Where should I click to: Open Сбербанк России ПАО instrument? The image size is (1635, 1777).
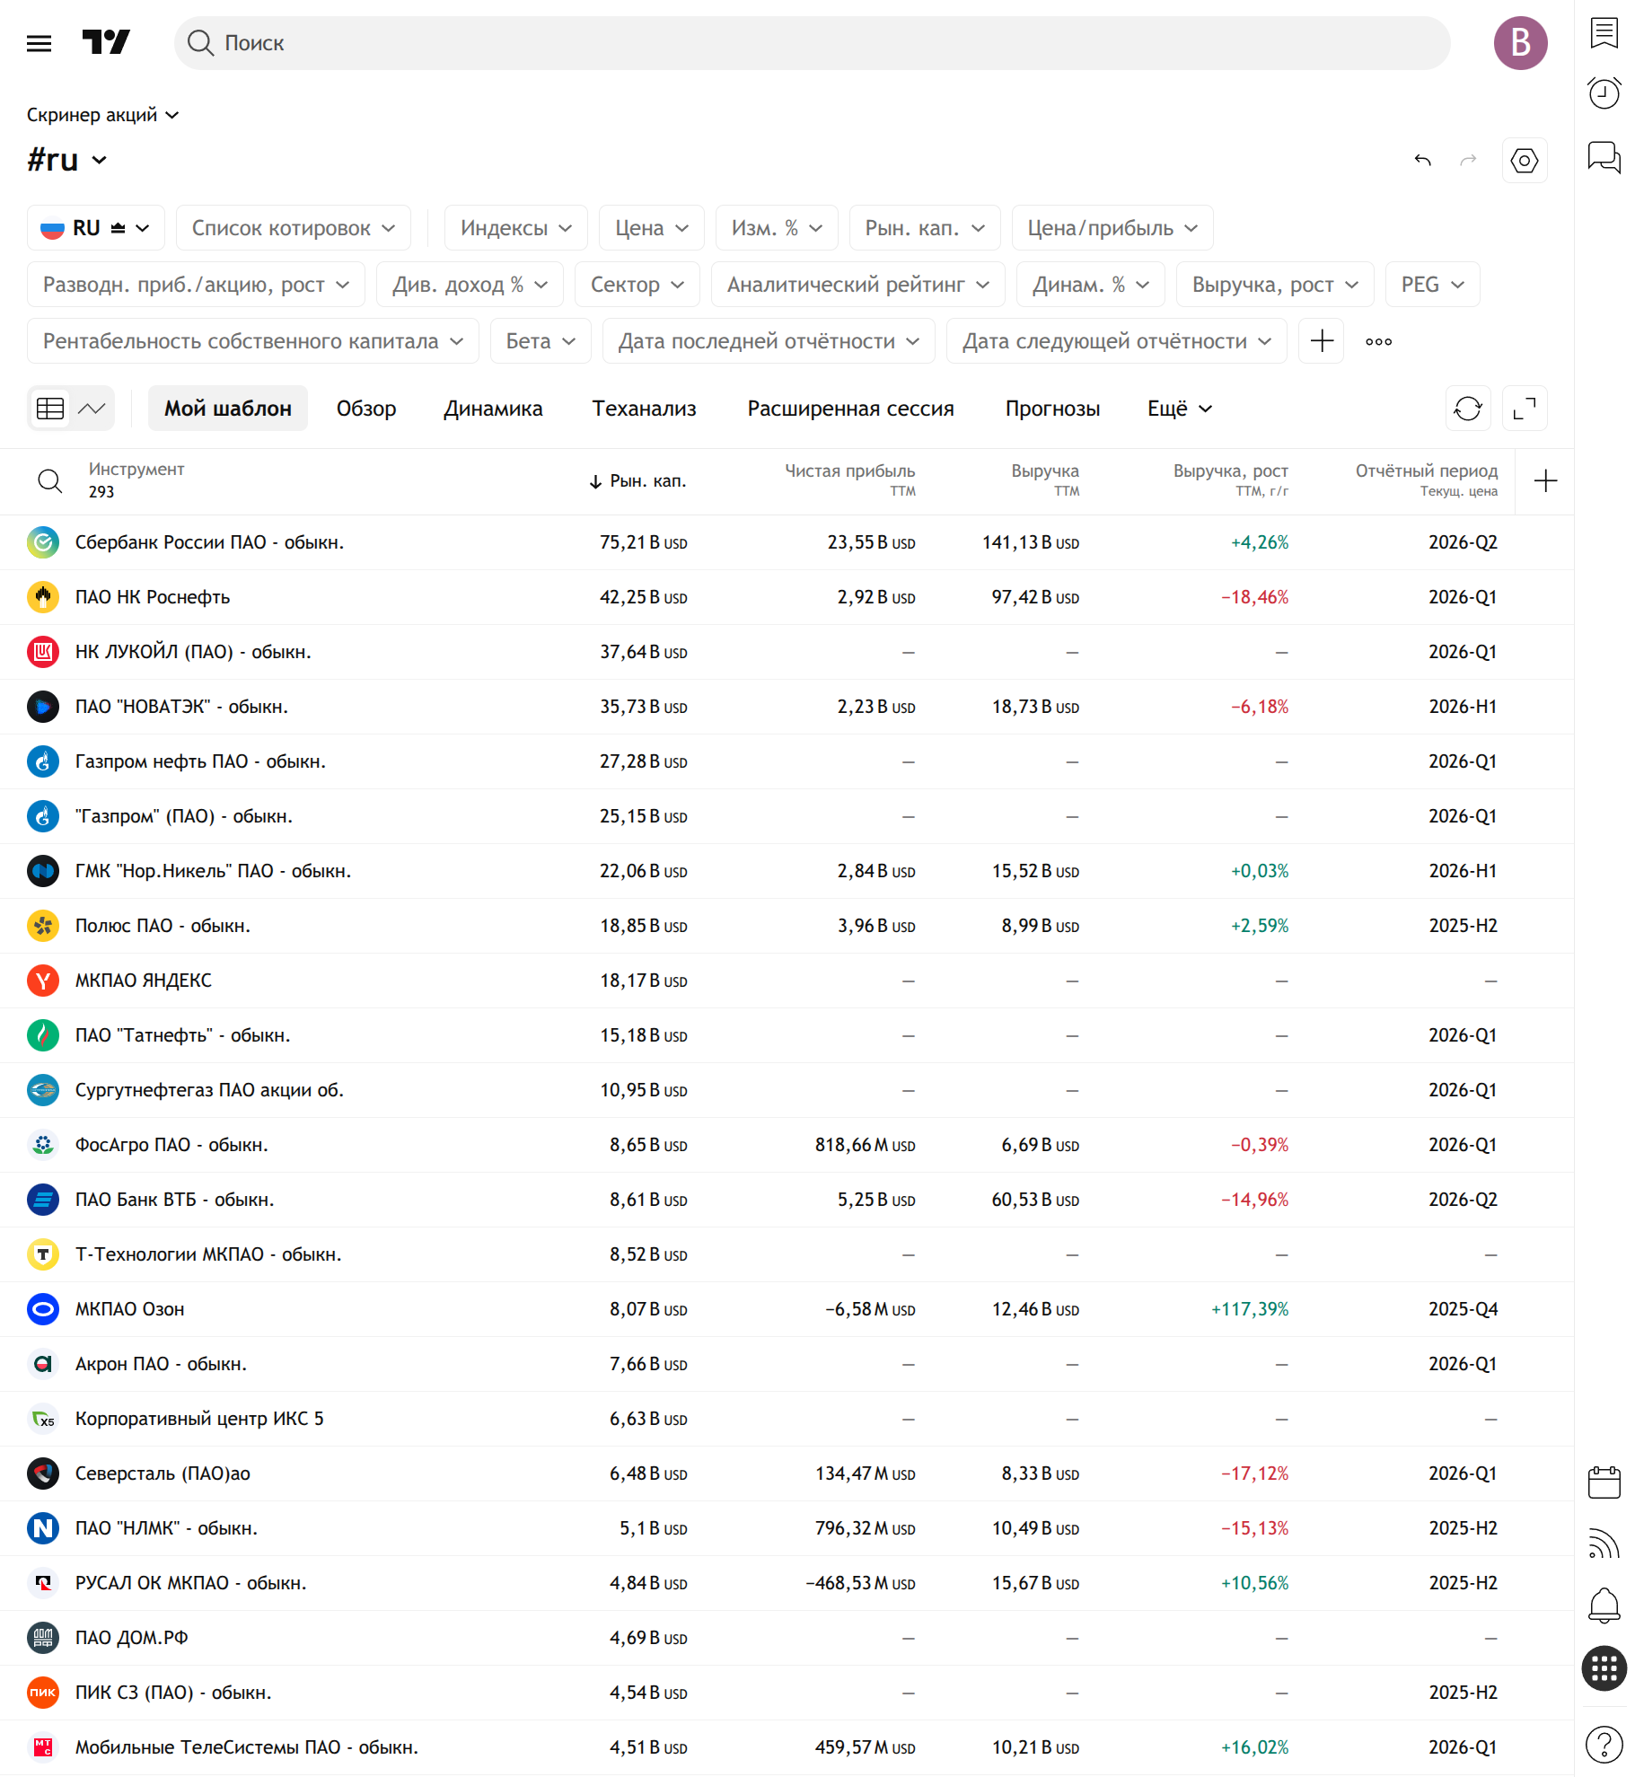[209, 542]
